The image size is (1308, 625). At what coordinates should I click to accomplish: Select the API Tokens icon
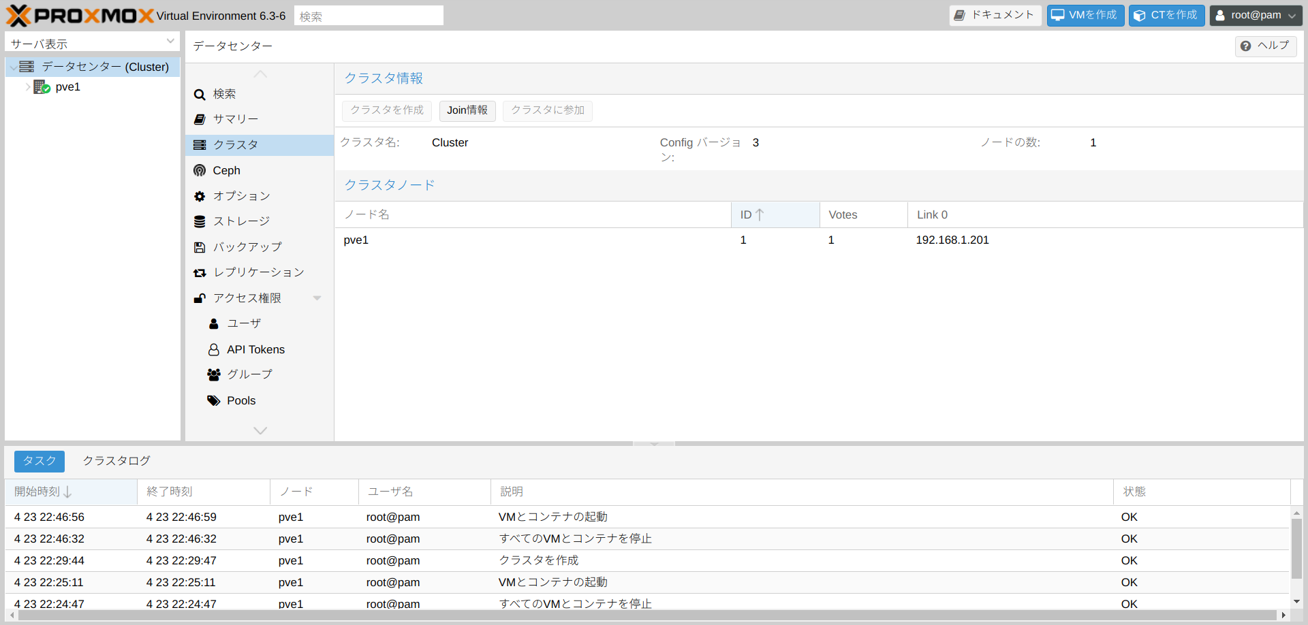click(213, 349)
